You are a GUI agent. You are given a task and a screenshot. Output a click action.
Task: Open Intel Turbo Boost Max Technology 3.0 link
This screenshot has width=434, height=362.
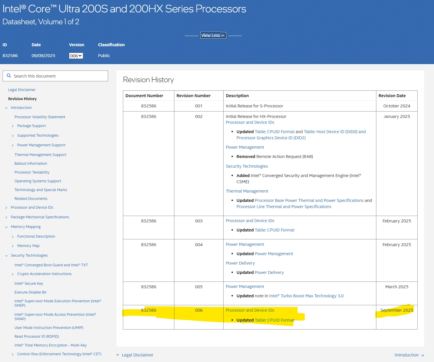coord(306,296)
